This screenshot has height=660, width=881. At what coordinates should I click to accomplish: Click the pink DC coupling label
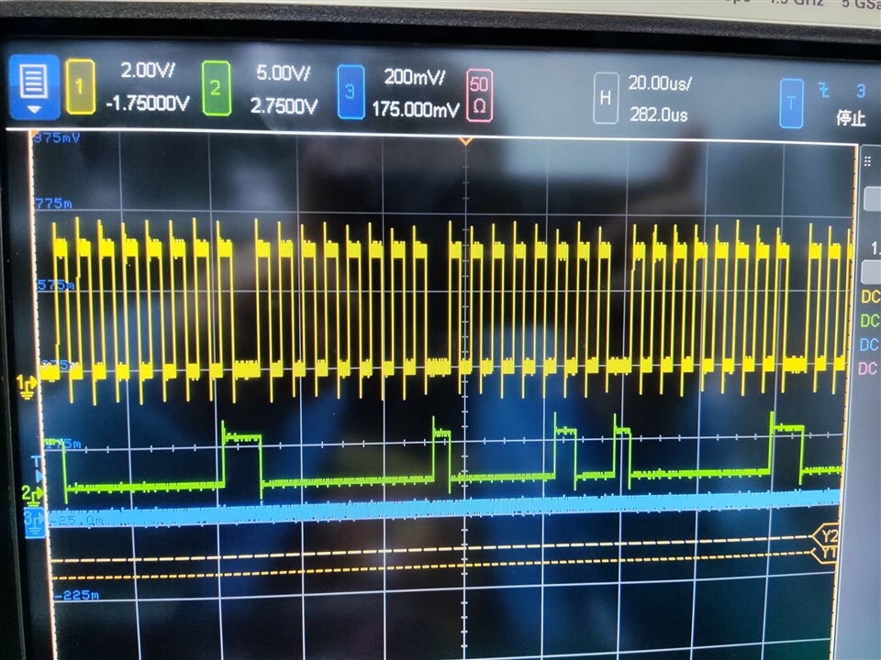click(867, 368)
